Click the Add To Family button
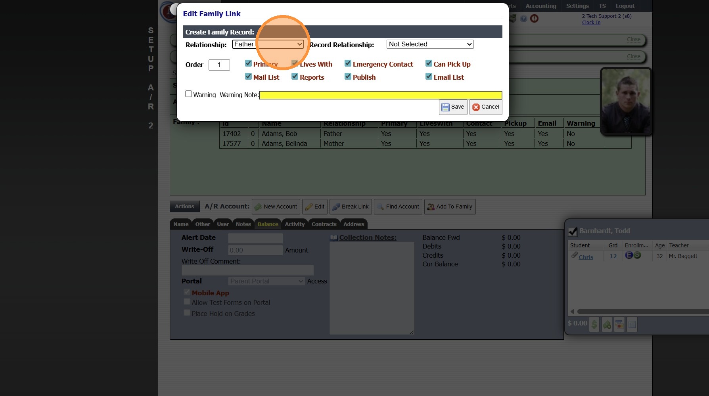This screenshot has height=396, width=709. pyautogui.click(x=450, y=207)
